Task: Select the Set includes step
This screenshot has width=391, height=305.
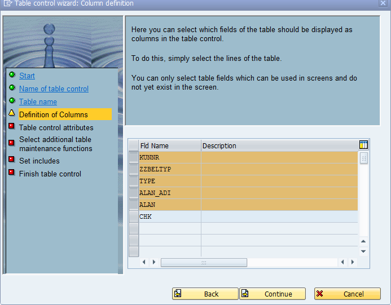Action: point(39,161)
